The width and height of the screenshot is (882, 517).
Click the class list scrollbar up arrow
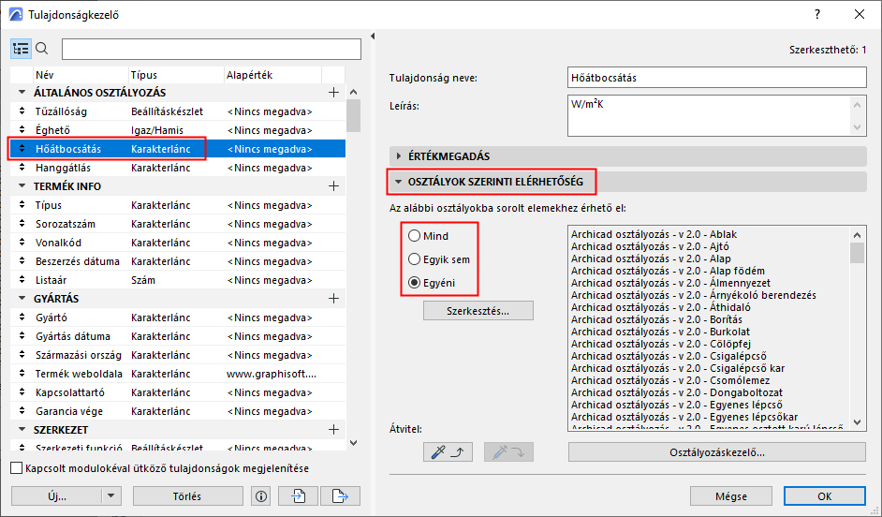[x=858, y=235]
